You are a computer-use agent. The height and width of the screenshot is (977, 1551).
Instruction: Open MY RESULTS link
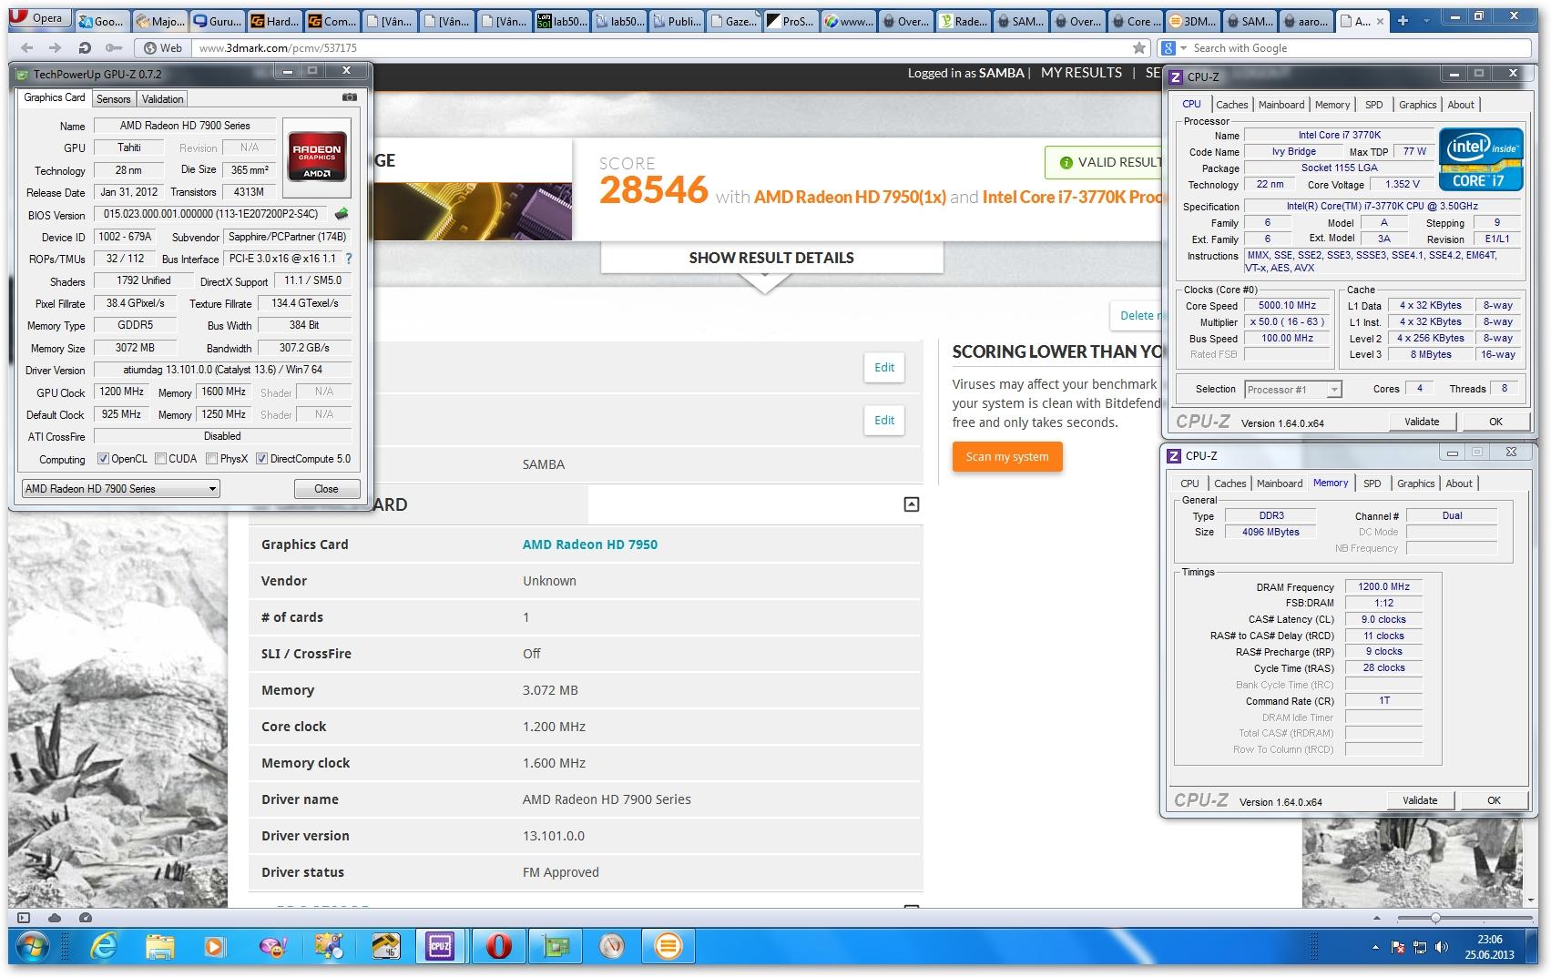1081,73
